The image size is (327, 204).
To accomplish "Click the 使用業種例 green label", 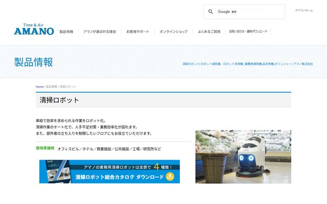I will tap(45, 148).
